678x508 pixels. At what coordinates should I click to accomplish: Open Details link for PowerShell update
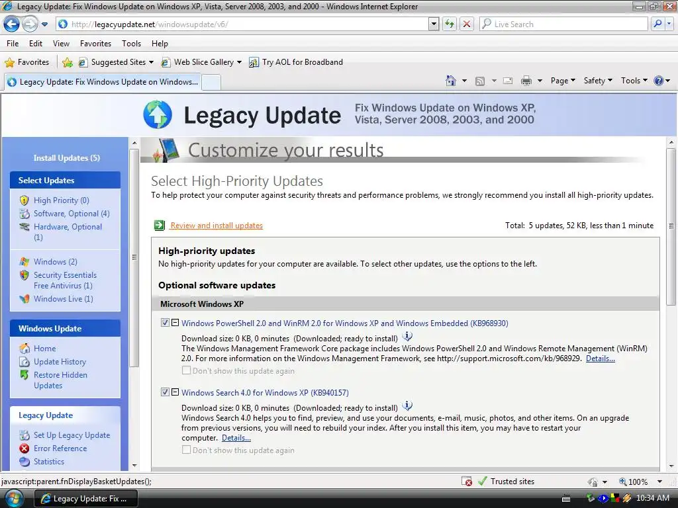pos(600,359)
